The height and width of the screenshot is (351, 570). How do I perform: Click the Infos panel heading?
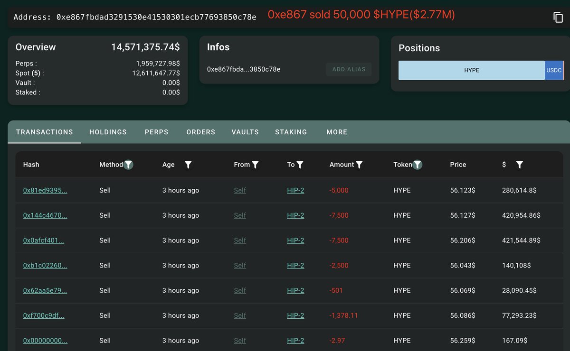click(x=218, y=47)
